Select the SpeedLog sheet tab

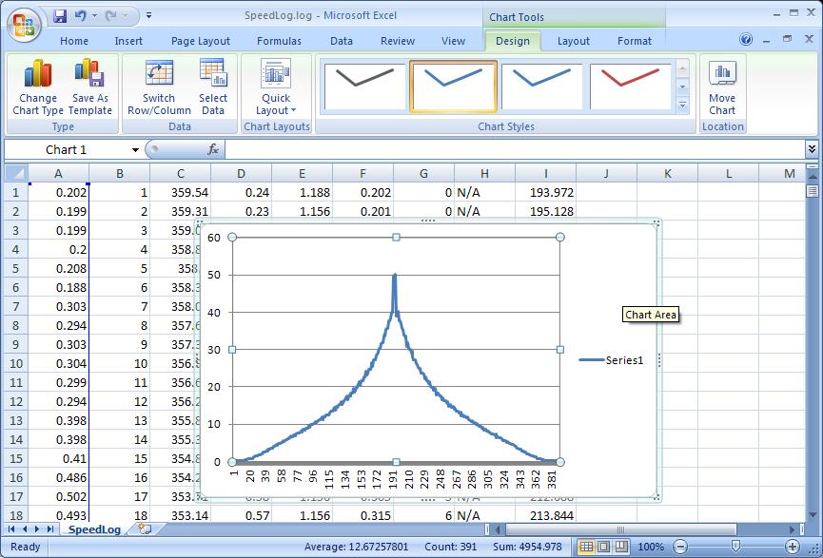[x=94, y=529]
